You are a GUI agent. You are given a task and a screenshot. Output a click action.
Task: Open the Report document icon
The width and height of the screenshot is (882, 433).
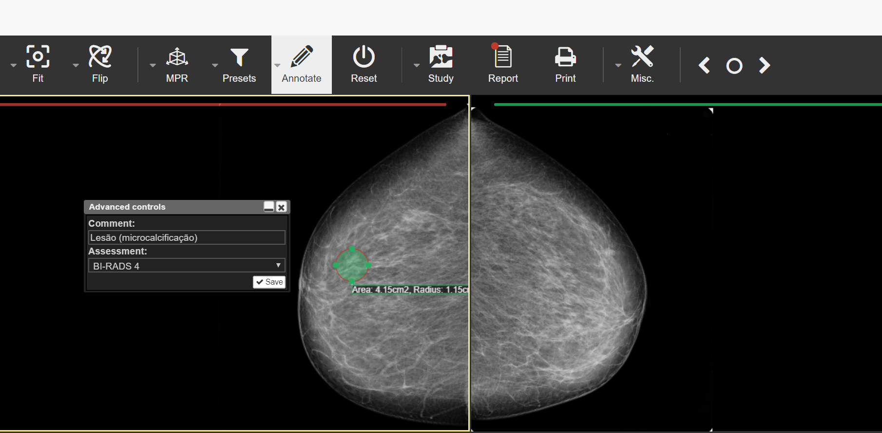(x=502, y=55)
